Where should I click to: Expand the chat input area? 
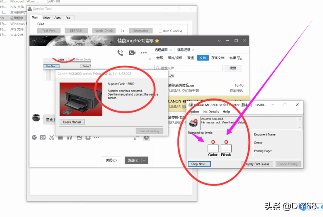(x=136, y=138)
